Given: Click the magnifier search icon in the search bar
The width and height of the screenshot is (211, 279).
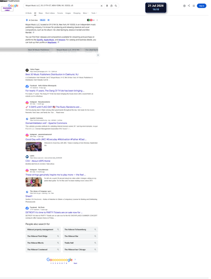Looking at the screenshot, I should click(116, 6).
